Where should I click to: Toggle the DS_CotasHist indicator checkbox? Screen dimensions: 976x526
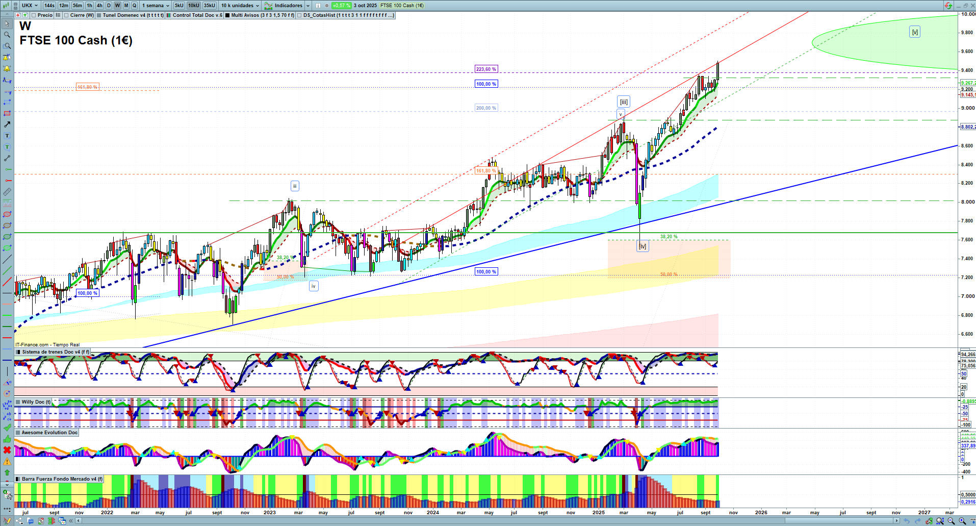pyautogui.click(x=300, y=15)
